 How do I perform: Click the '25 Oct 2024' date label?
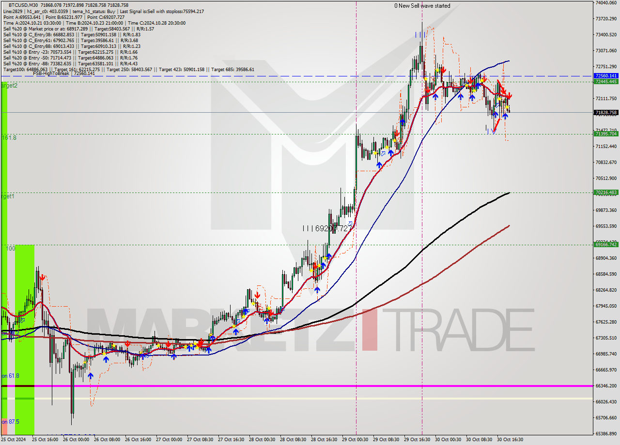coord(14,440)
